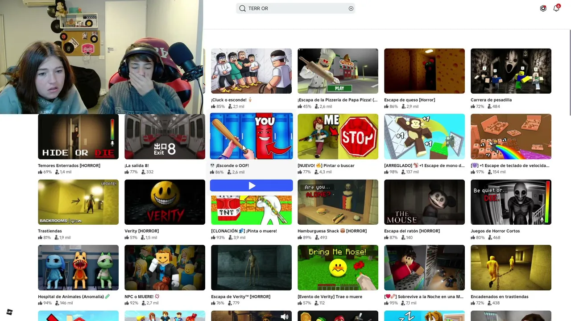Click the 'Hospital de Animales (Anomalía)' title
Screen dimensions: 571x321
[x=74, y=296]
